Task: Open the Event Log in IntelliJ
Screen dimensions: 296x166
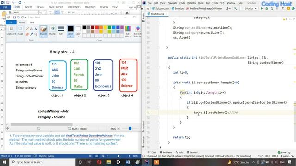Action: tap(284, 152)
